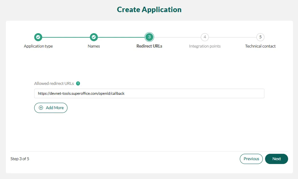Proceed with the Next button
The width and height of the screenshot is (298, 179).
pos(277,159)
